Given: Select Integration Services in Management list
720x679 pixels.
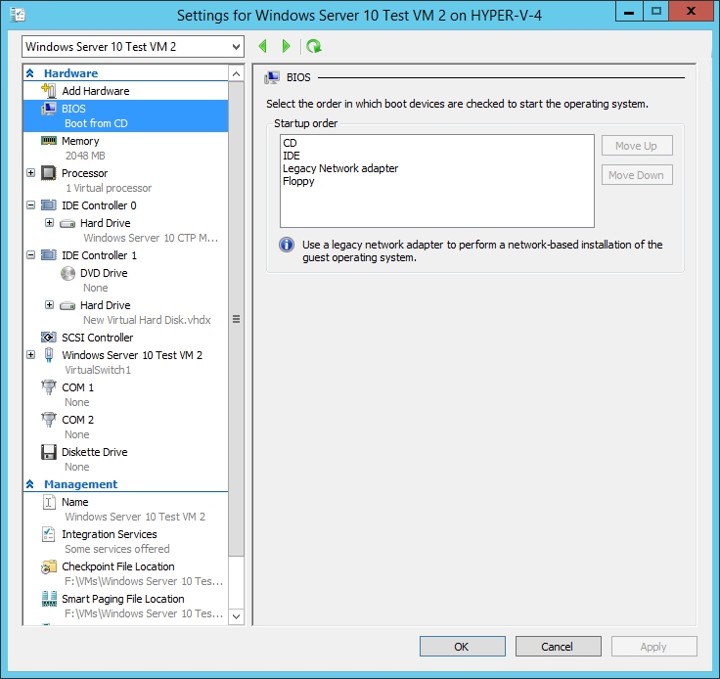Looking at the screenshot, I should [109, 534].
